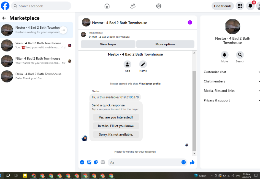Click the View buyer button
260x179 pixels.
pos(108,44)
